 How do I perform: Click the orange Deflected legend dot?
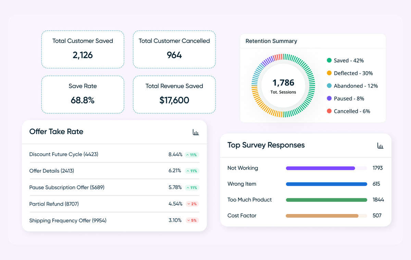point(329,73)
